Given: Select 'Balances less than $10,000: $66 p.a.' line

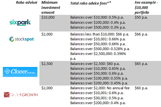Looking at the screenshot, I should click(99, 34).
